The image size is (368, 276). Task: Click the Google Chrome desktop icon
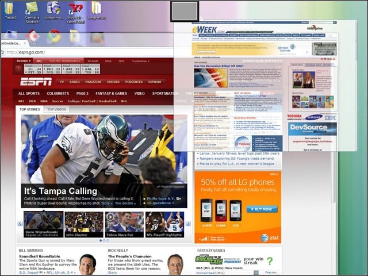point(53,36)
